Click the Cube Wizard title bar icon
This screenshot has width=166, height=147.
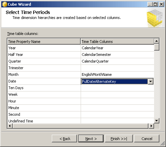5,4
